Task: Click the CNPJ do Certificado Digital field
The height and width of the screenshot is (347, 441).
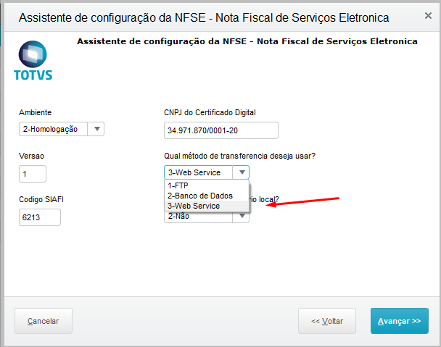Action: 221,130
